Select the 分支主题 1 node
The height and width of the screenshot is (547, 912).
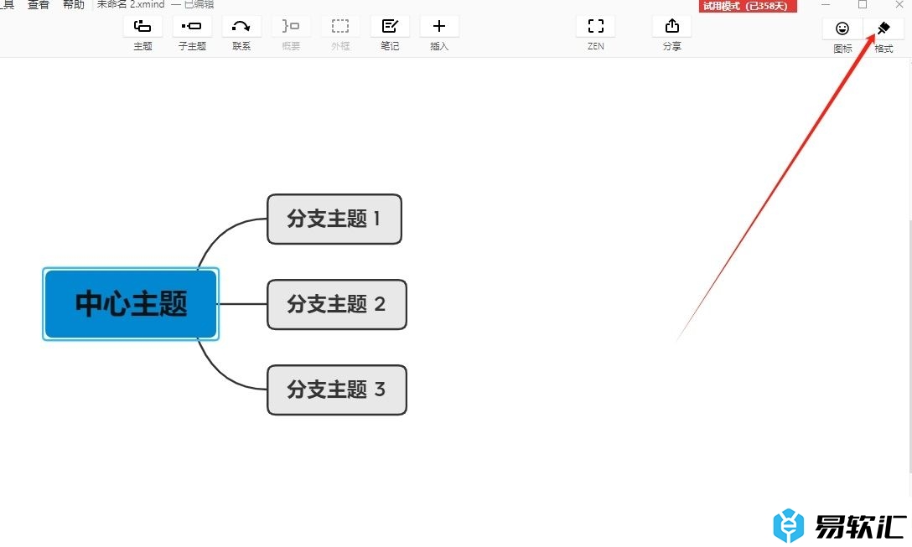(334, 219)
